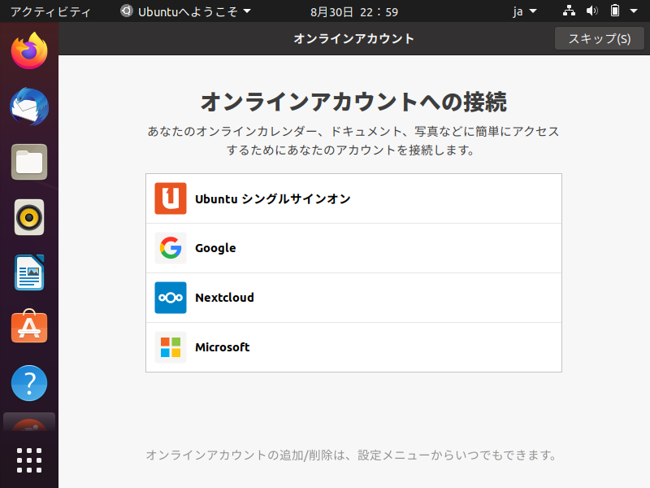Open the clock and calendar menu
This screenshot has height=488, width=650.
(354, 11)
